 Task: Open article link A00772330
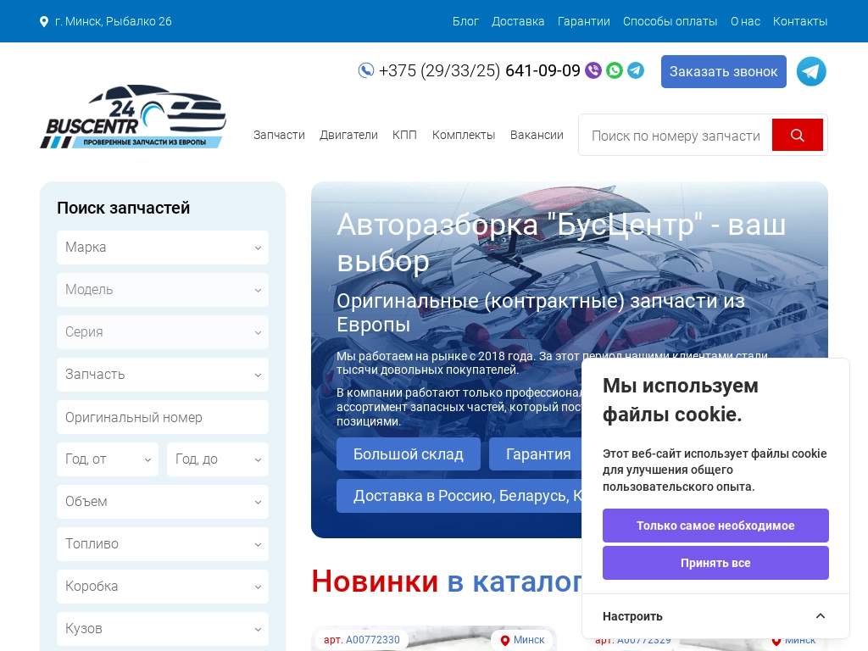click(x=372, y=640)
